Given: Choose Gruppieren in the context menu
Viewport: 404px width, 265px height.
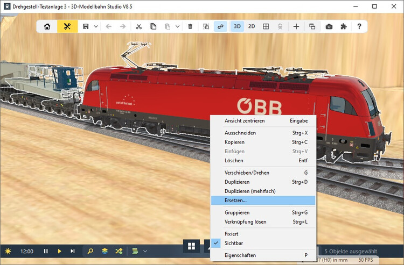Looking at the screenshot, I should [x=263, y=212].
